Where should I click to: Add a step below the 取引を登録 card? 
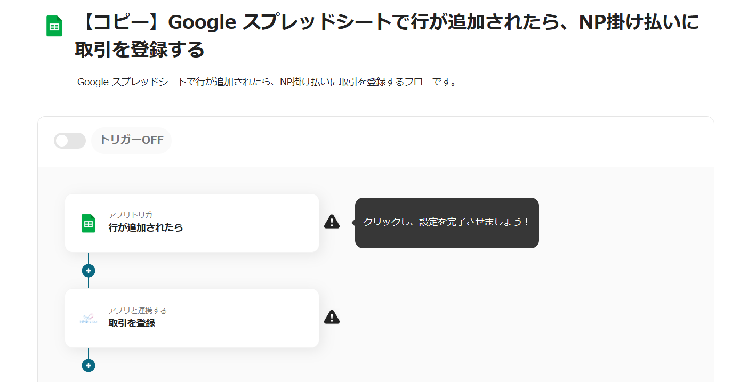click(89, 365)
